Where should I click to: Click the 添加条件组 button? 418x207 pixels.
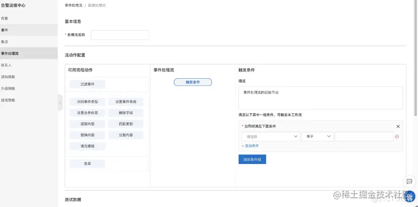252,159
